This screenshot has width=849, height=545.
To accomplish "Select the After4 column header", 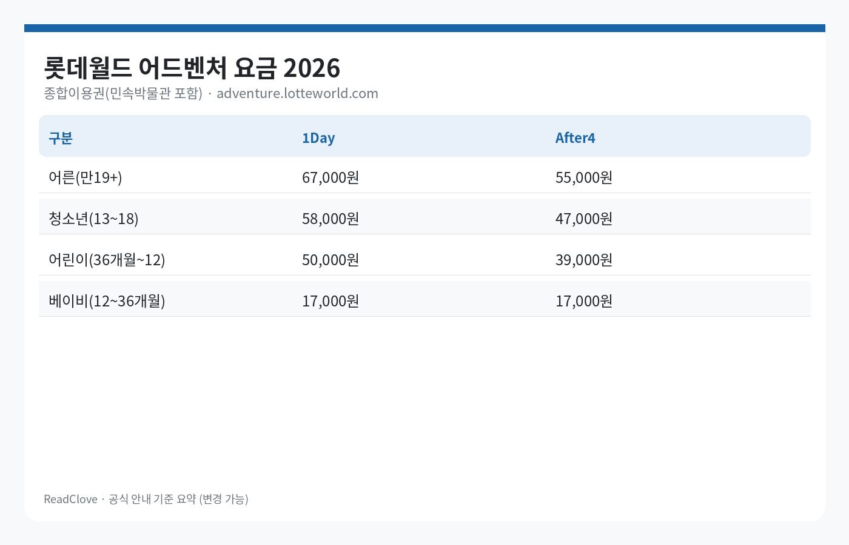I will pyautogui.click(x=575, y=138).
